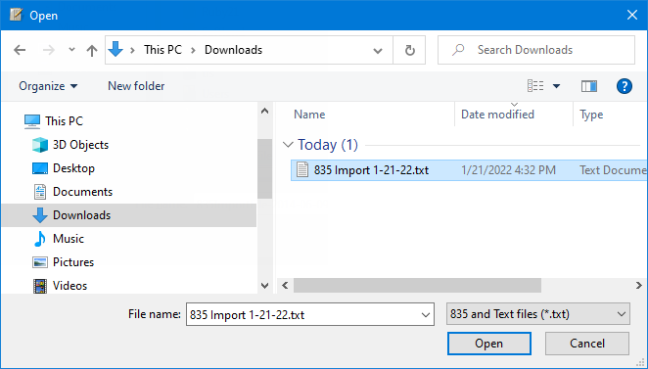Viewport: 648px width, 369px height.
Task: Open the Help question mark icon
Action: (625, 86)
